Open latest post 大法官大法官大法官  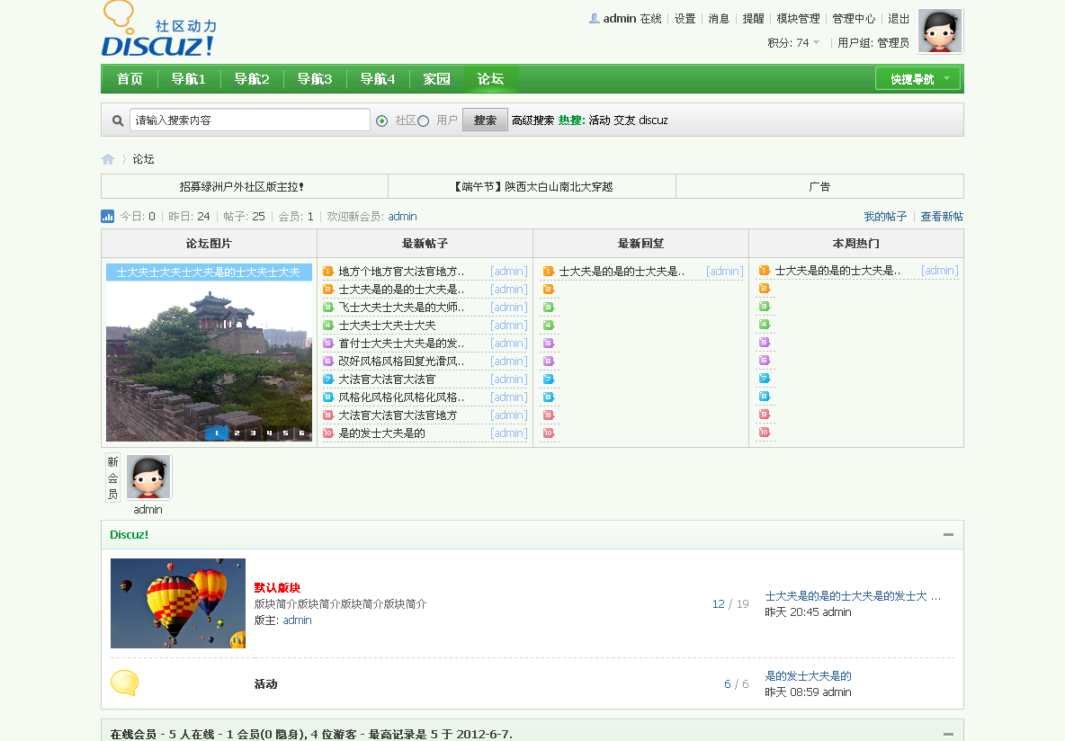pos(387,379)
